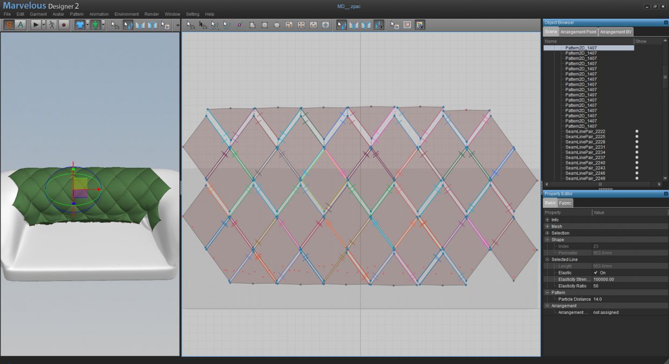Screen dimensions: 669x364
Task: Edit the Elasticity Ratio value 50
Action: coord(630,286)
